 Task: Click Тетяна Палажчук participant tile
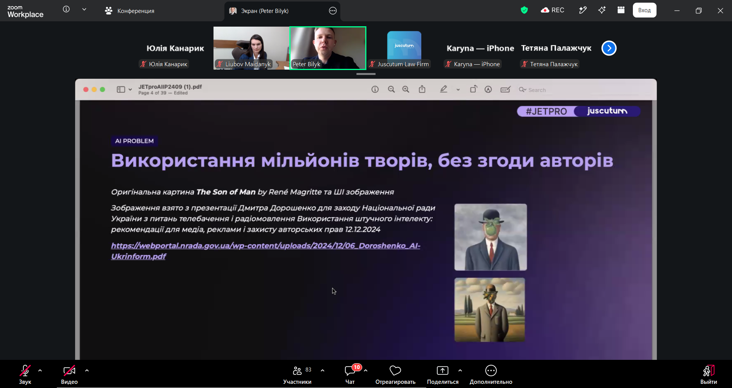pyautogui.click(x=556, y=48)
